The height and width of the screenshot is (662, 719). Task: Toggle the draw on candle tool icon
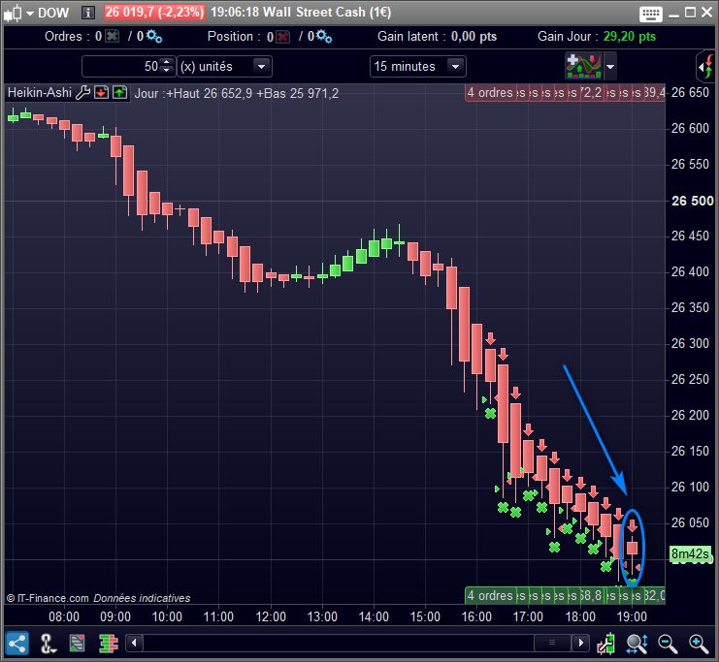point(606,644)
